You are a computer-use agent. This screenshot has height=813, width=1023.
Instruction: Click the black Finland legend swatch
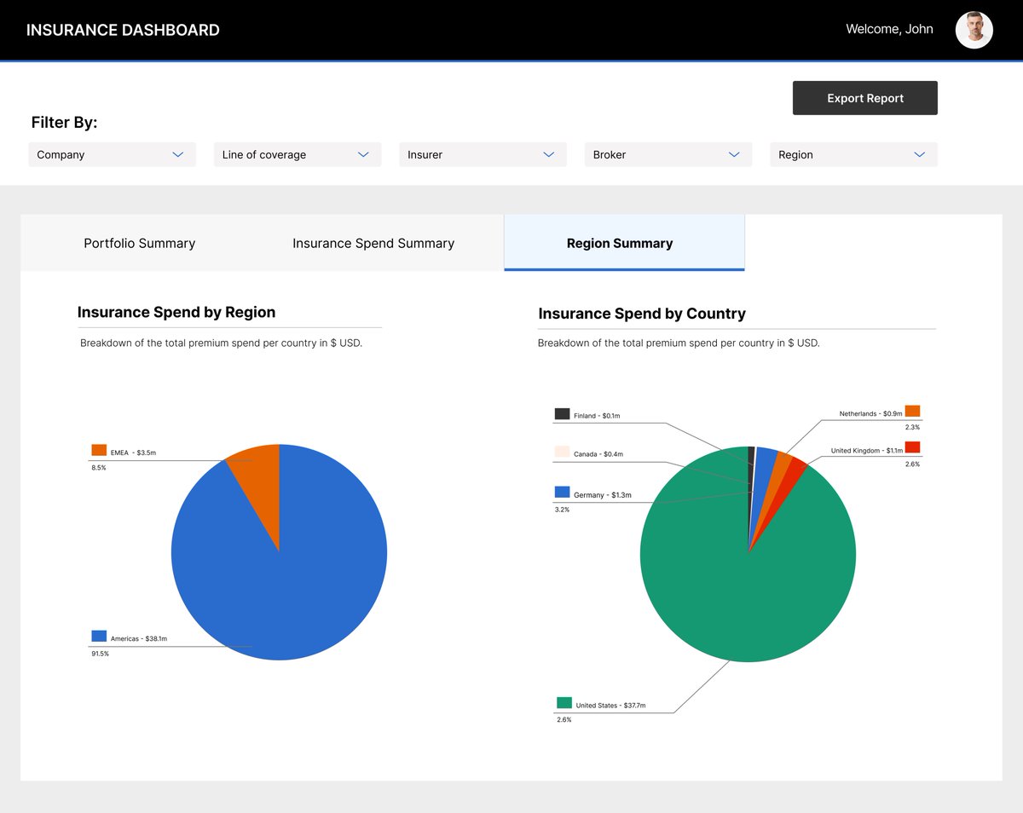pyautogui.click(x=562, y=413)
